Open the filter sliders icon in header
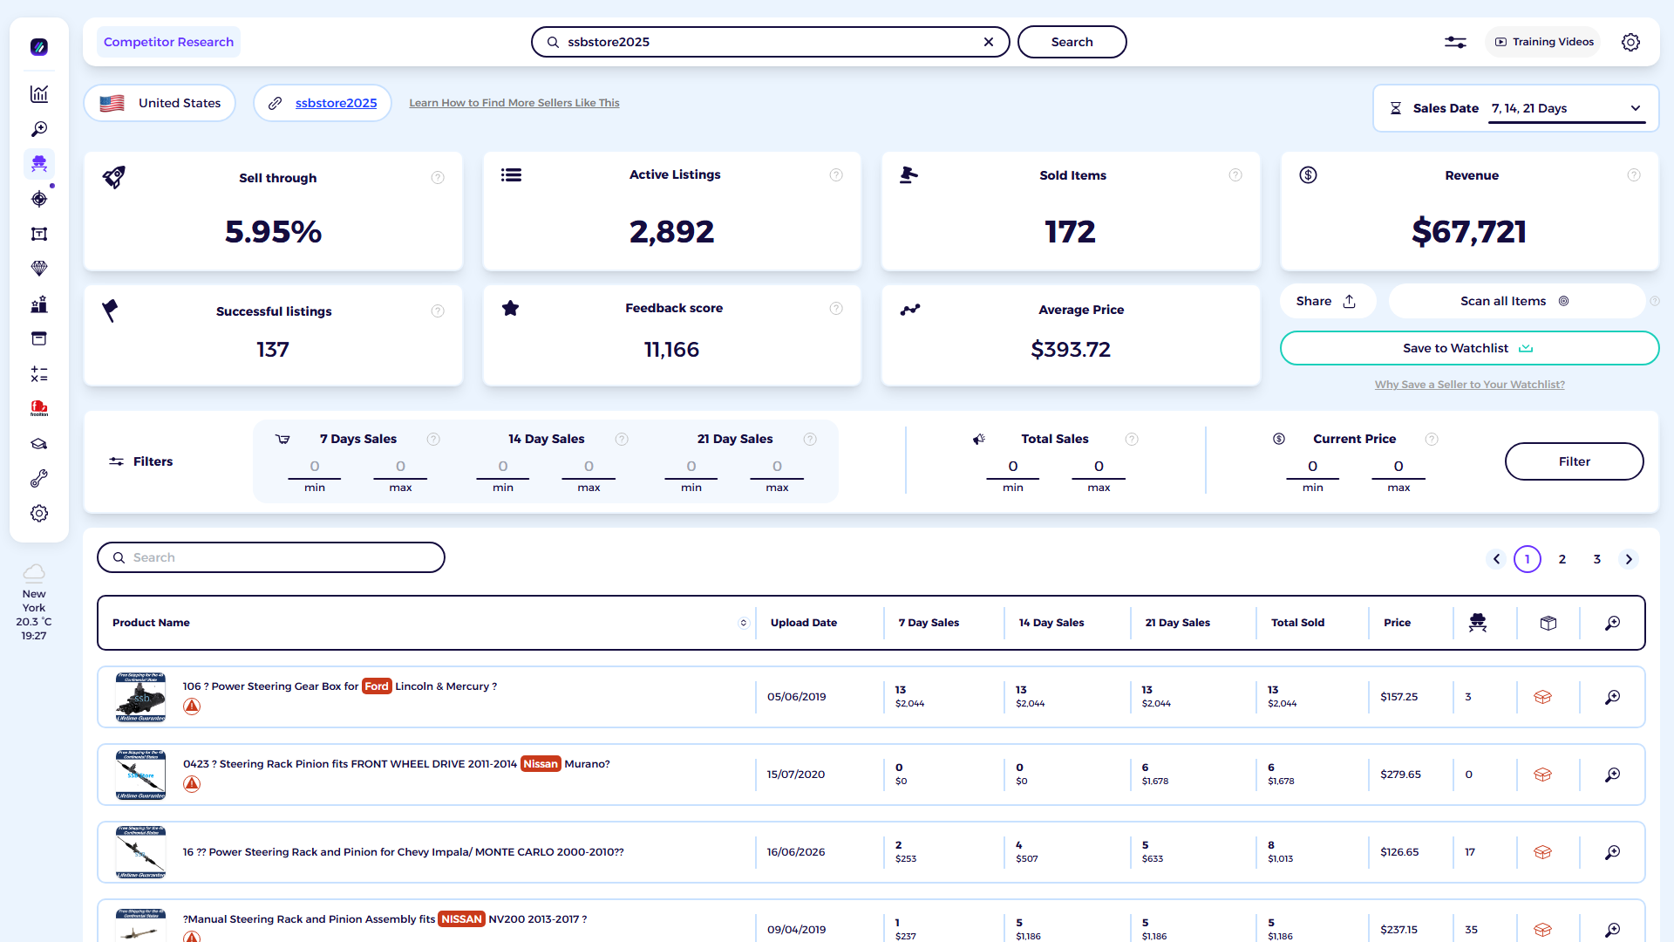Viewport: 1674px width, 942px height. coord(1455,42)
